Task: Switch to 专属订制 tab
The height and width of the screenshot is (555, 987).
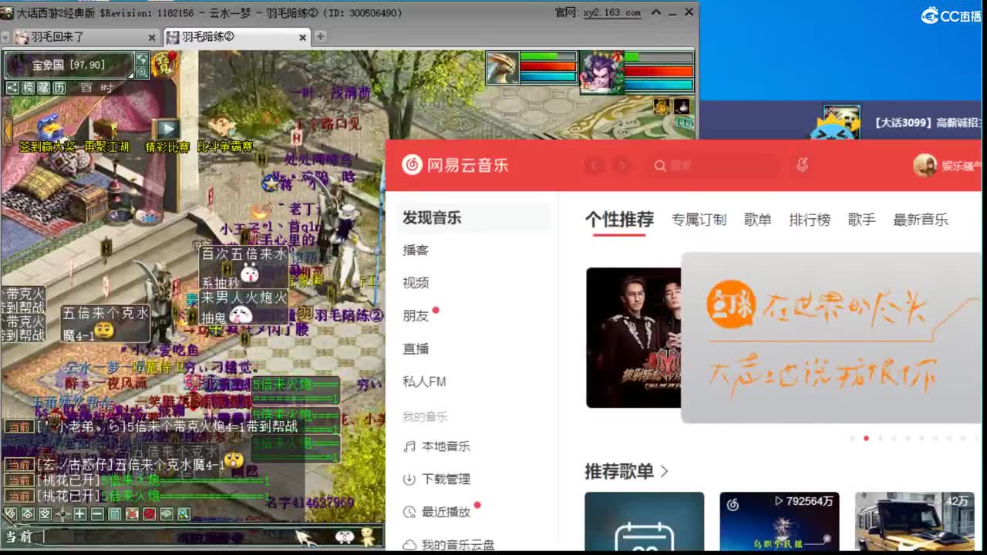Action: [699, 220]
